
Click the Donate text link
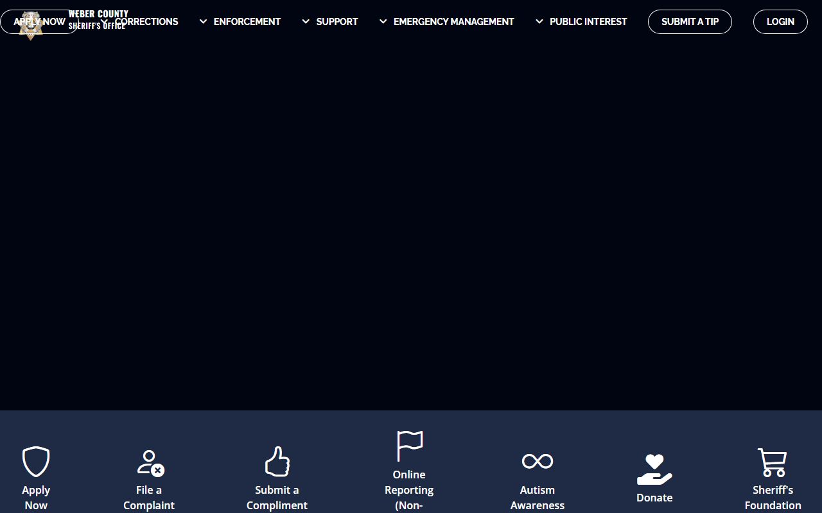pos(654,498)
